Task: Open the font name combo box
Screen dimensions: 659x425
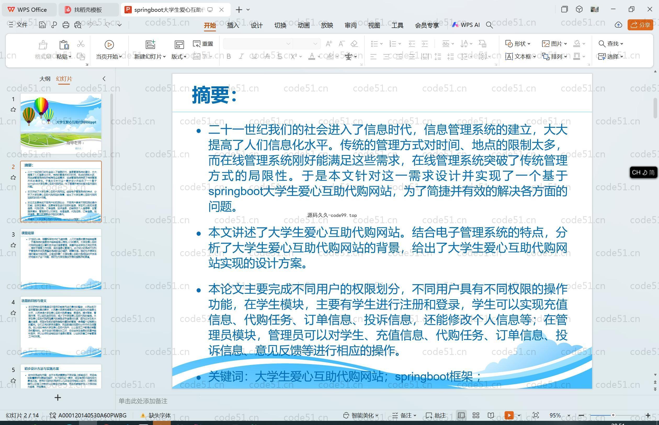Action: click(x=258, y=44)
